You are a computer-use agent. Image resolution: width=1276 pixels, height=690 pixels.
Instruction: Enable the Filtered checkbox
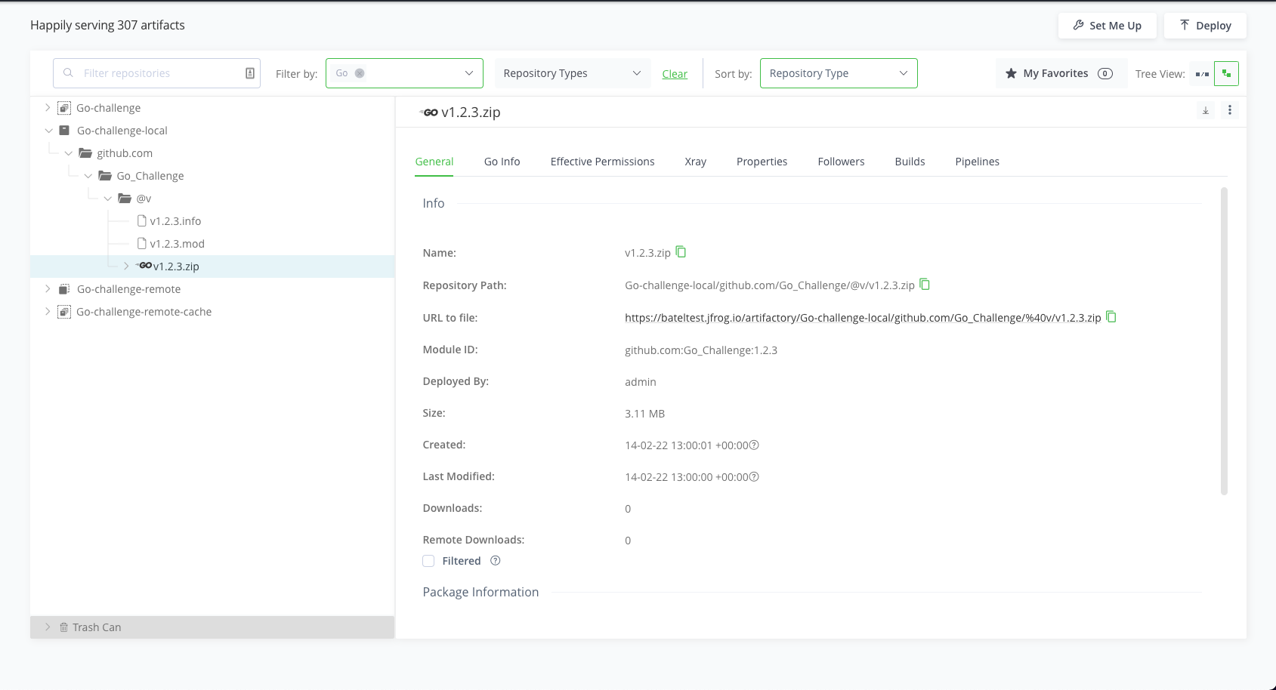coord(428,561)
